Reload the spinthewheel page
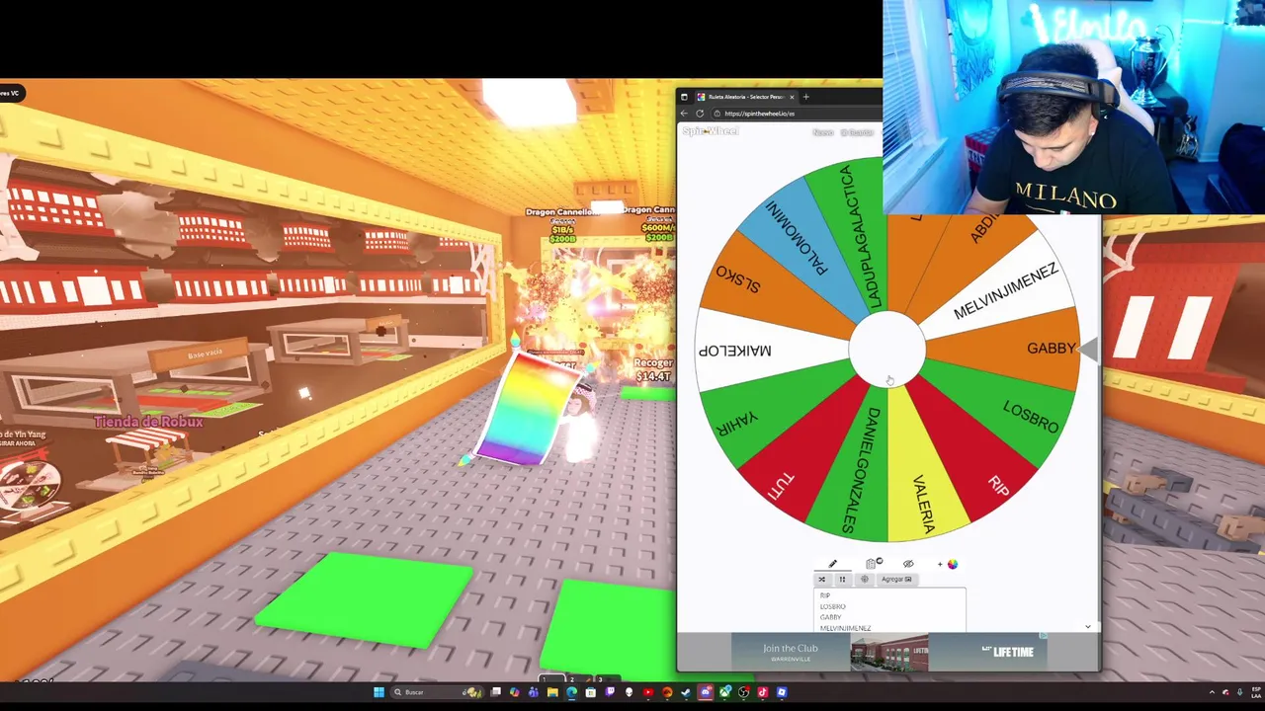The width and height of the screenshot is (1265, 711). (700, 113)
